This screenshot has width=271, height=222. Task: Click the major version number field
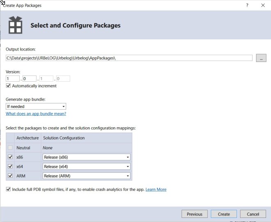[x=13, y=78]
